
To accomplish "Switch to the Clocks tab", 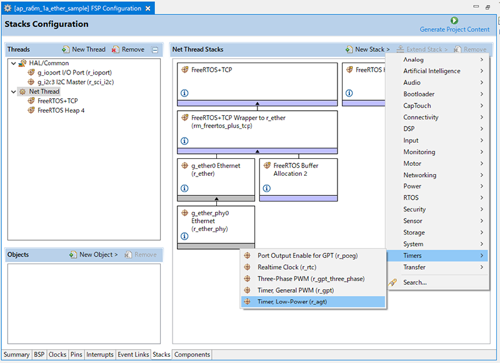I will [x=57, y=354].
